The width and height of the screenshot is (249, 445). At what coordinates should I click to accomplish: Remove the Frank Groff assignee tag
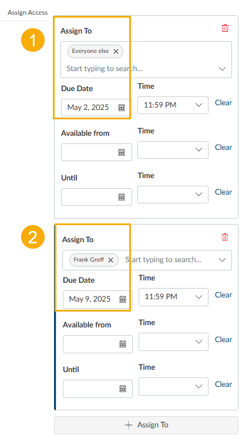pos(110,260)
